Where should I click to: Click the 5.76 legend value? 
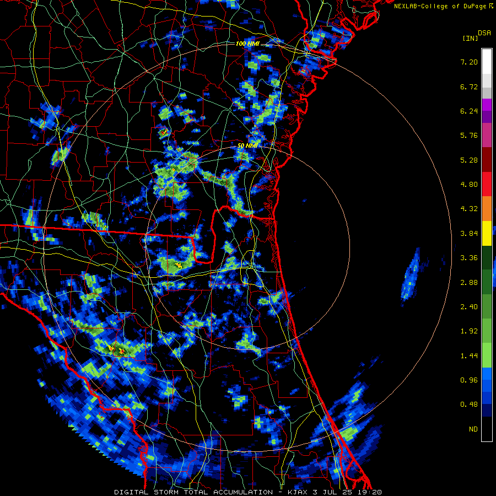click(469, 136)
